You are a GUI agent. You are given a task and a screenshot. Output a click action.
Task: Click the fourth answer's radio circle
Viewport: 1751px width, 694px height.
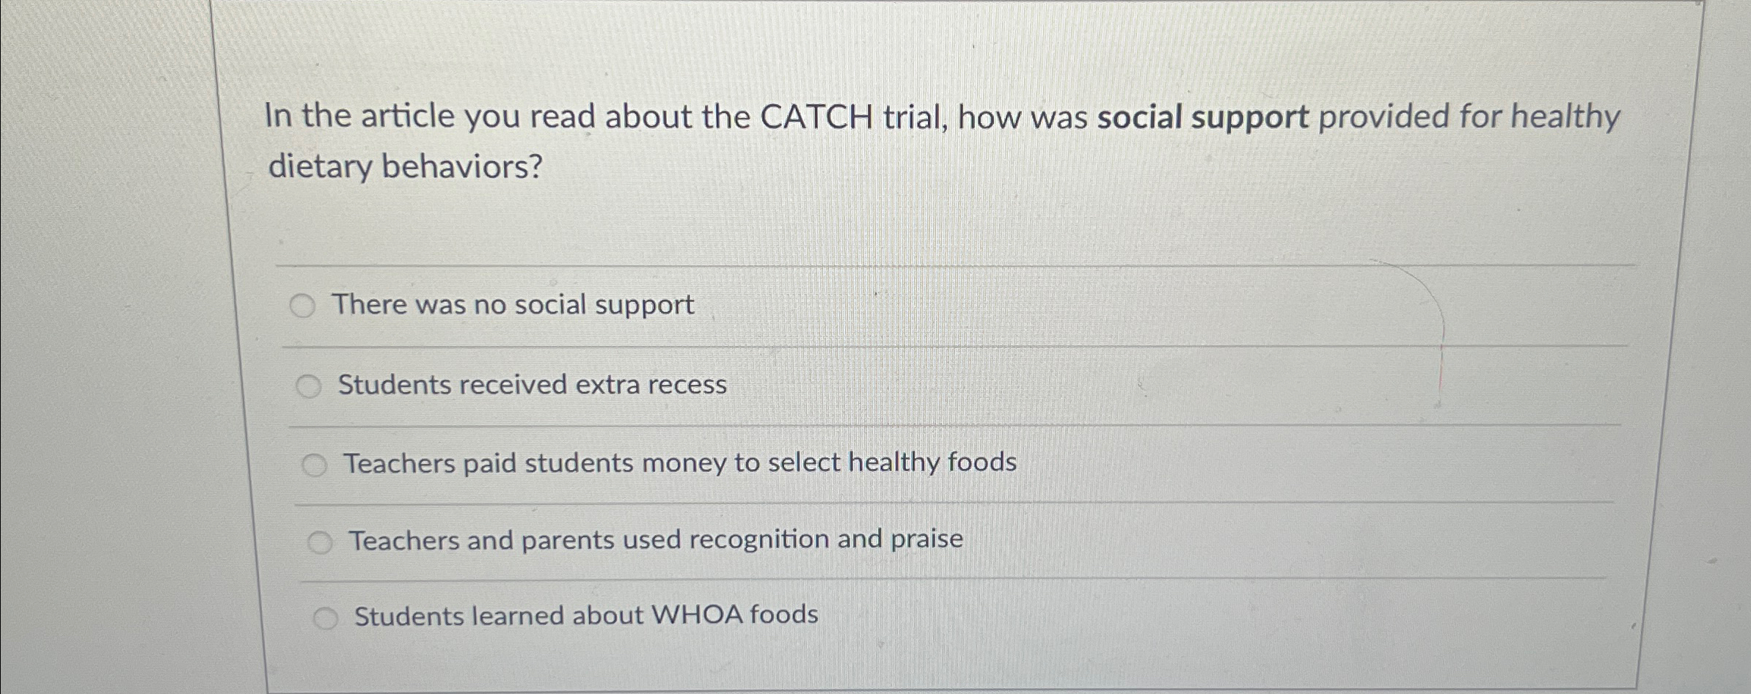[321, 540]
